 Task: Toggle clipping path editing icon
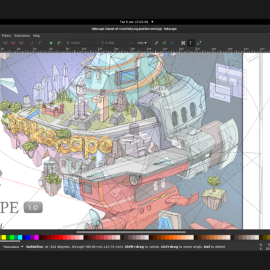tap(164, 43)
